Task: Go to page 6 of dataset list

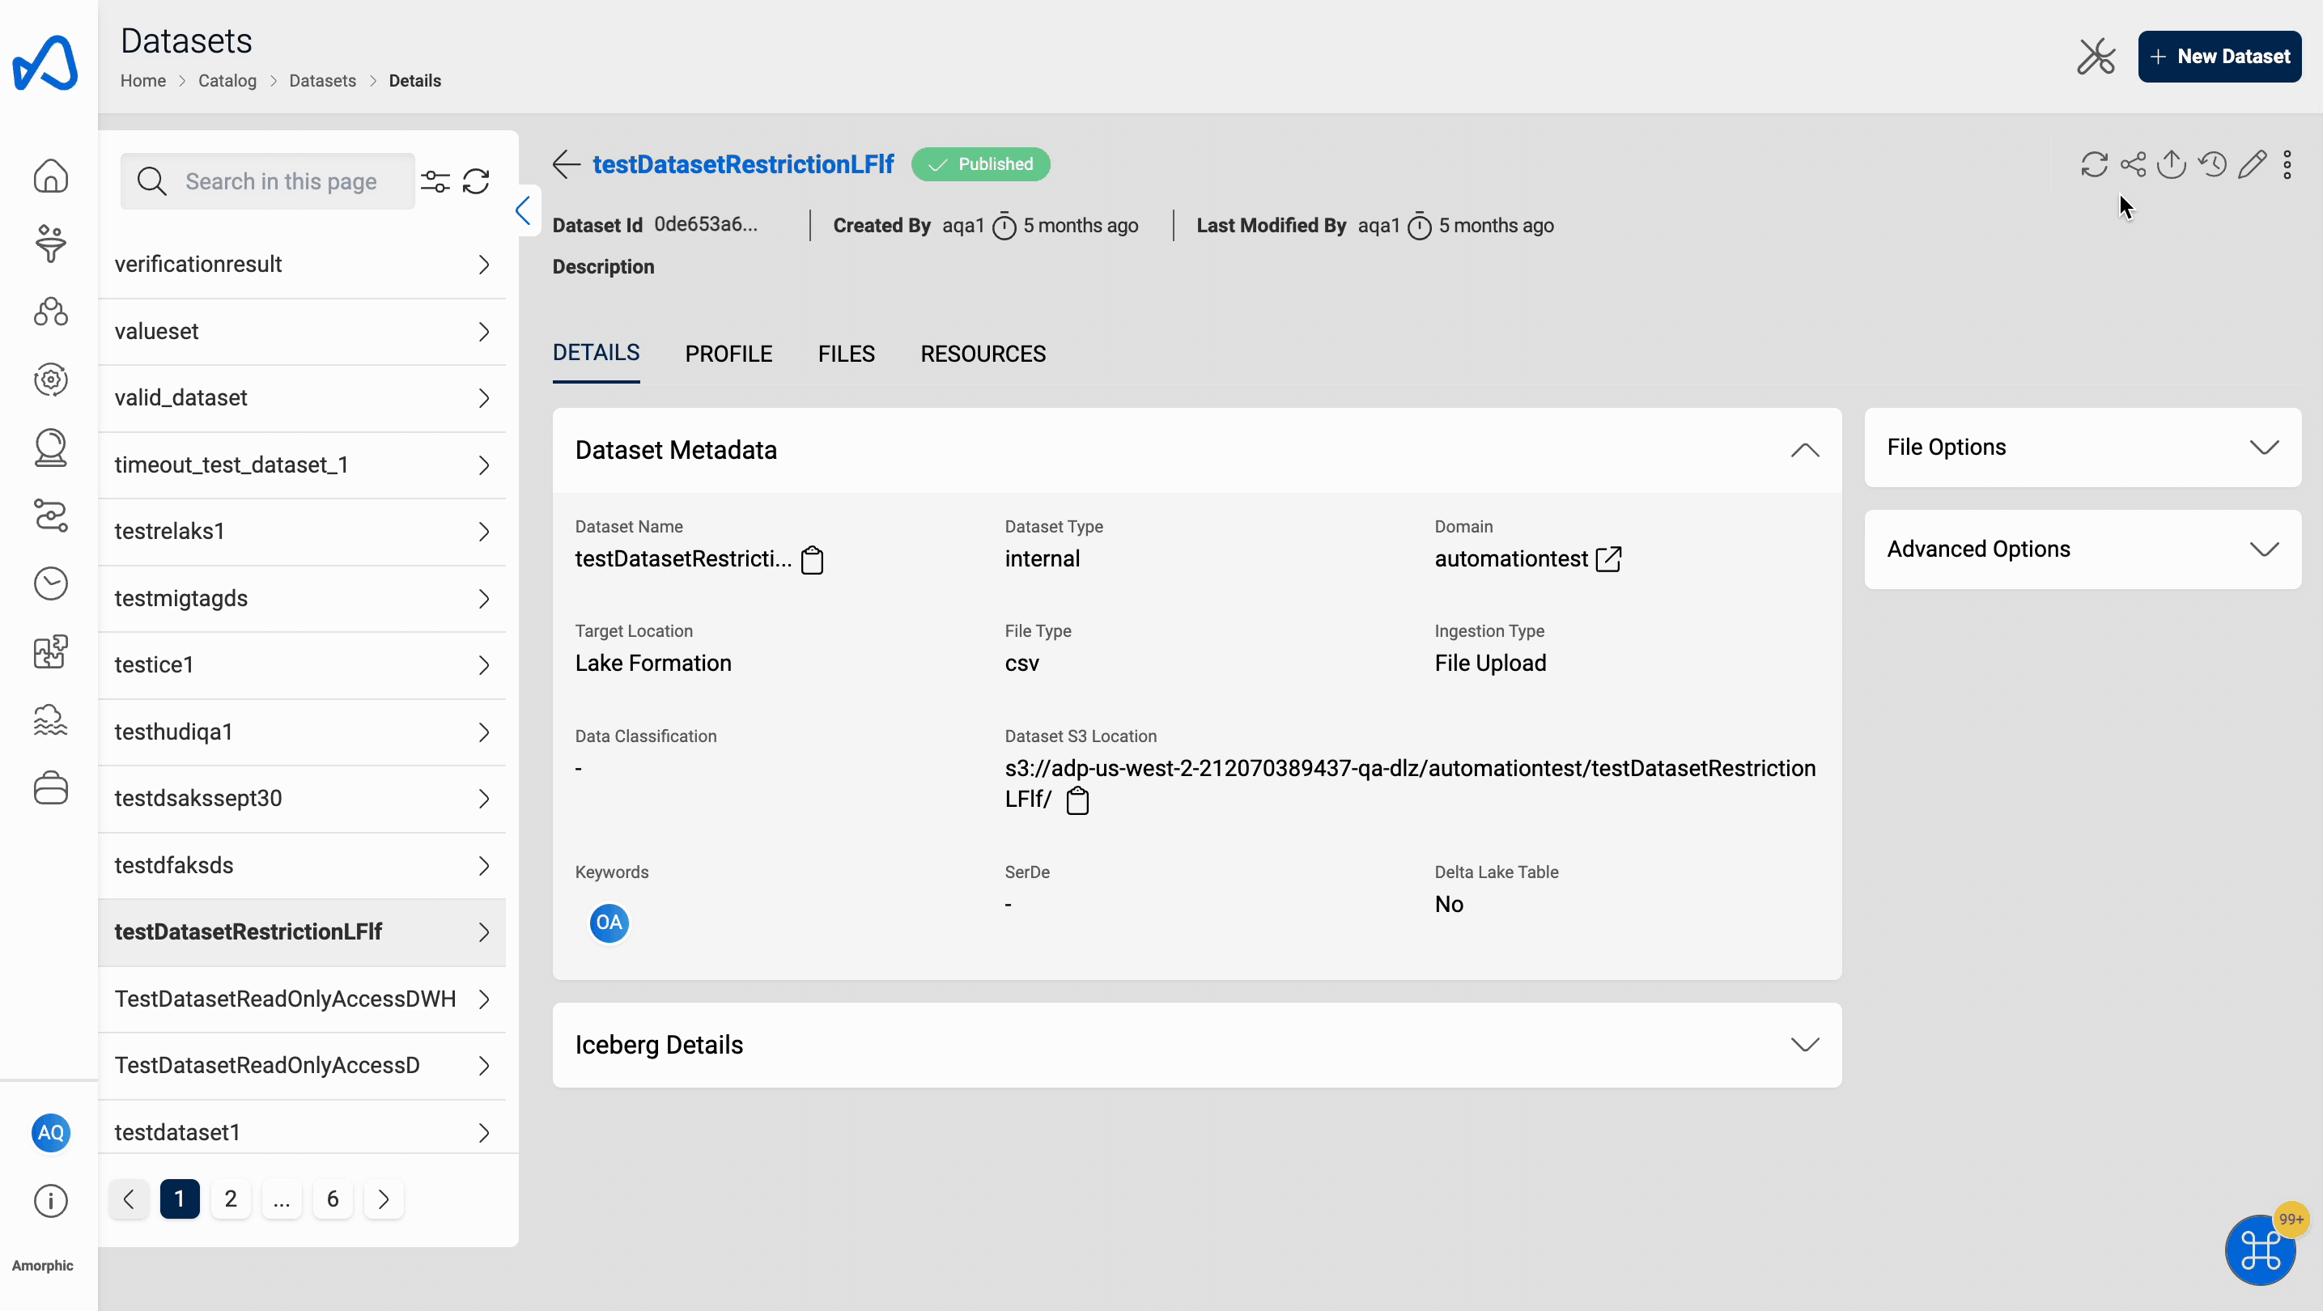Action: click(333, 1199)
